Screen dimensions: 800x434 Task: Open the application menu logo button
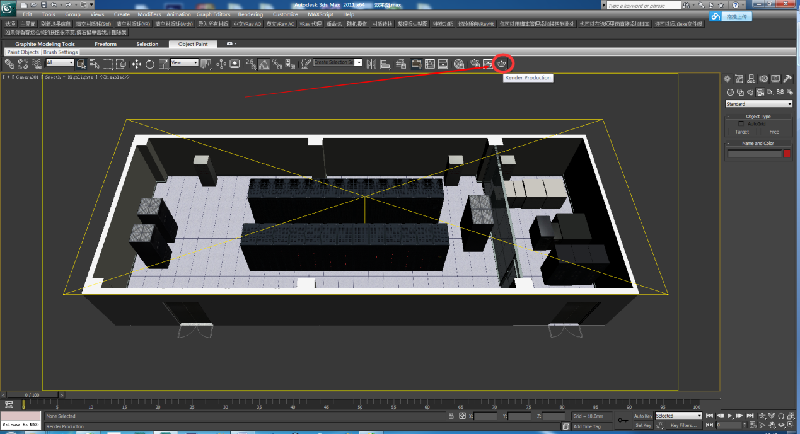8,8
